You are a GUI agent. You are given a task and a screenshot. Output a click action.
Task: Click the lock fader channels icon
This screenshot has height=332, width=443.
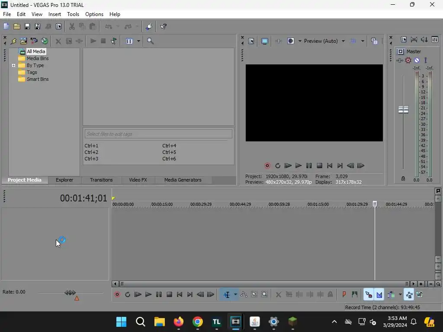point(403,179)
